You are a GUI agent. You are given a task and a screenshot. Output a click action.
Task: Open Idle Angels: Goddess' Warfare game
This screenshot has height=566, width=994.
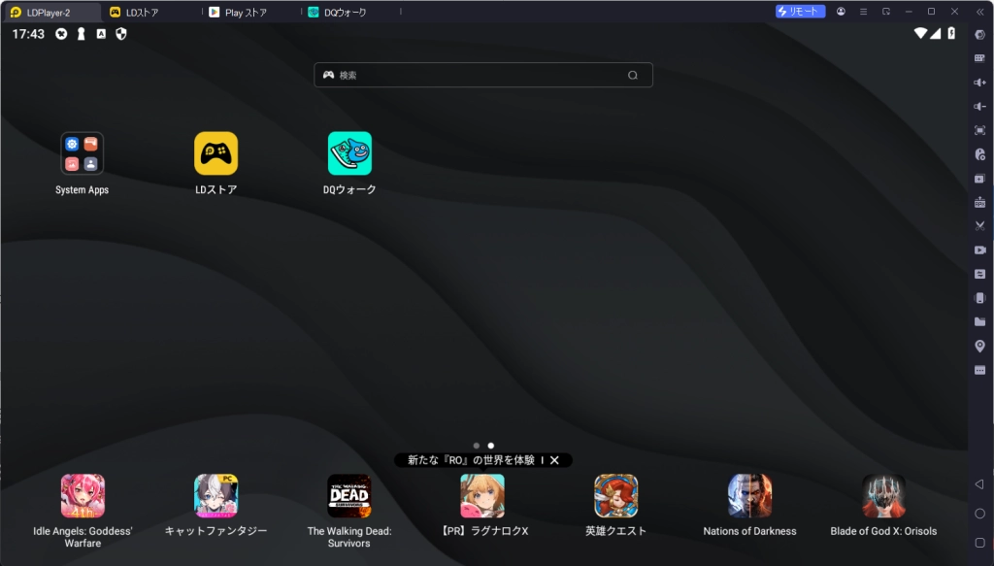pos(83,496)
